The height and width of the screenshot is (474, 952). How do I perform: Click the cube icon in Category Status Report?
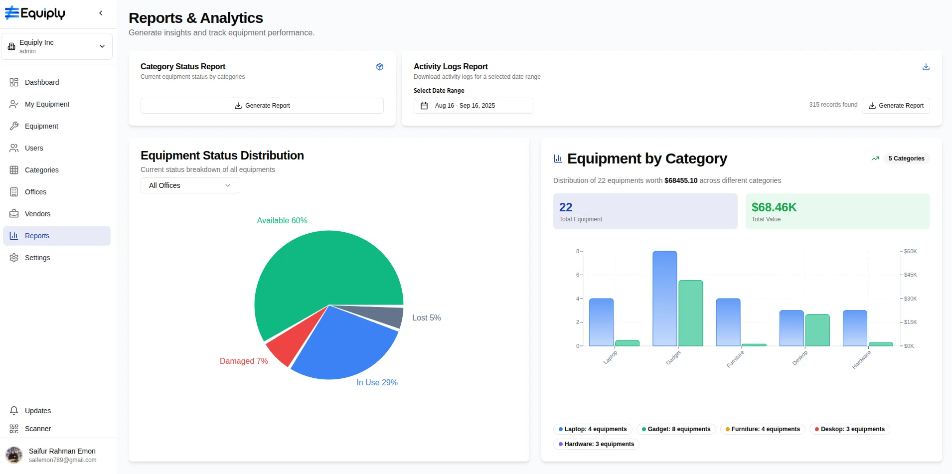point(379,67)
